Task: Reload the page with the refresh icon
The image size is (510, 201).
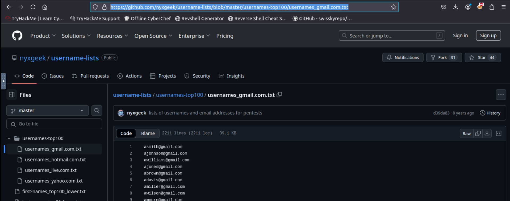Action: point(33,7)
